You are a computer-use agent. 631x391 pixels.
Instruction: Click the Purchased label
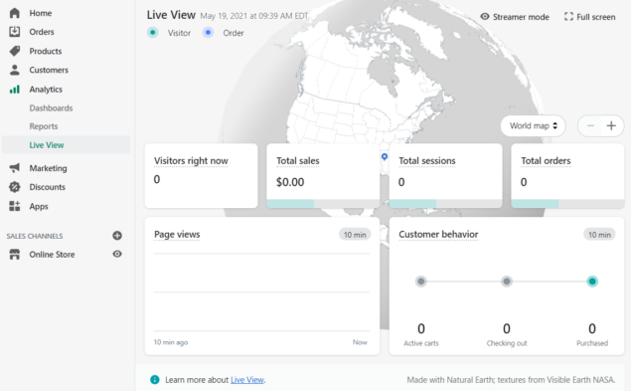[x=592, y=343]
